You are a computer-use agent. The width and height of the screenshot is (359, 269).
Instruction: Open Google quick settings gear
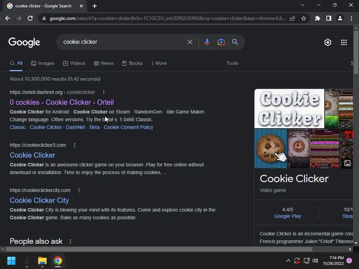328,42
